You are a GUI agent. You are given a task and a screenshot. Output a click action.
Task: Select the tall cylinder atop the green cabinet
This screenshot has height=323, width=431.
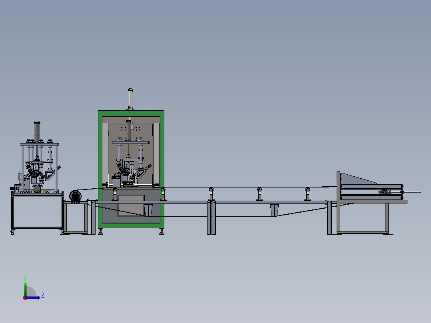pos(130,99)
